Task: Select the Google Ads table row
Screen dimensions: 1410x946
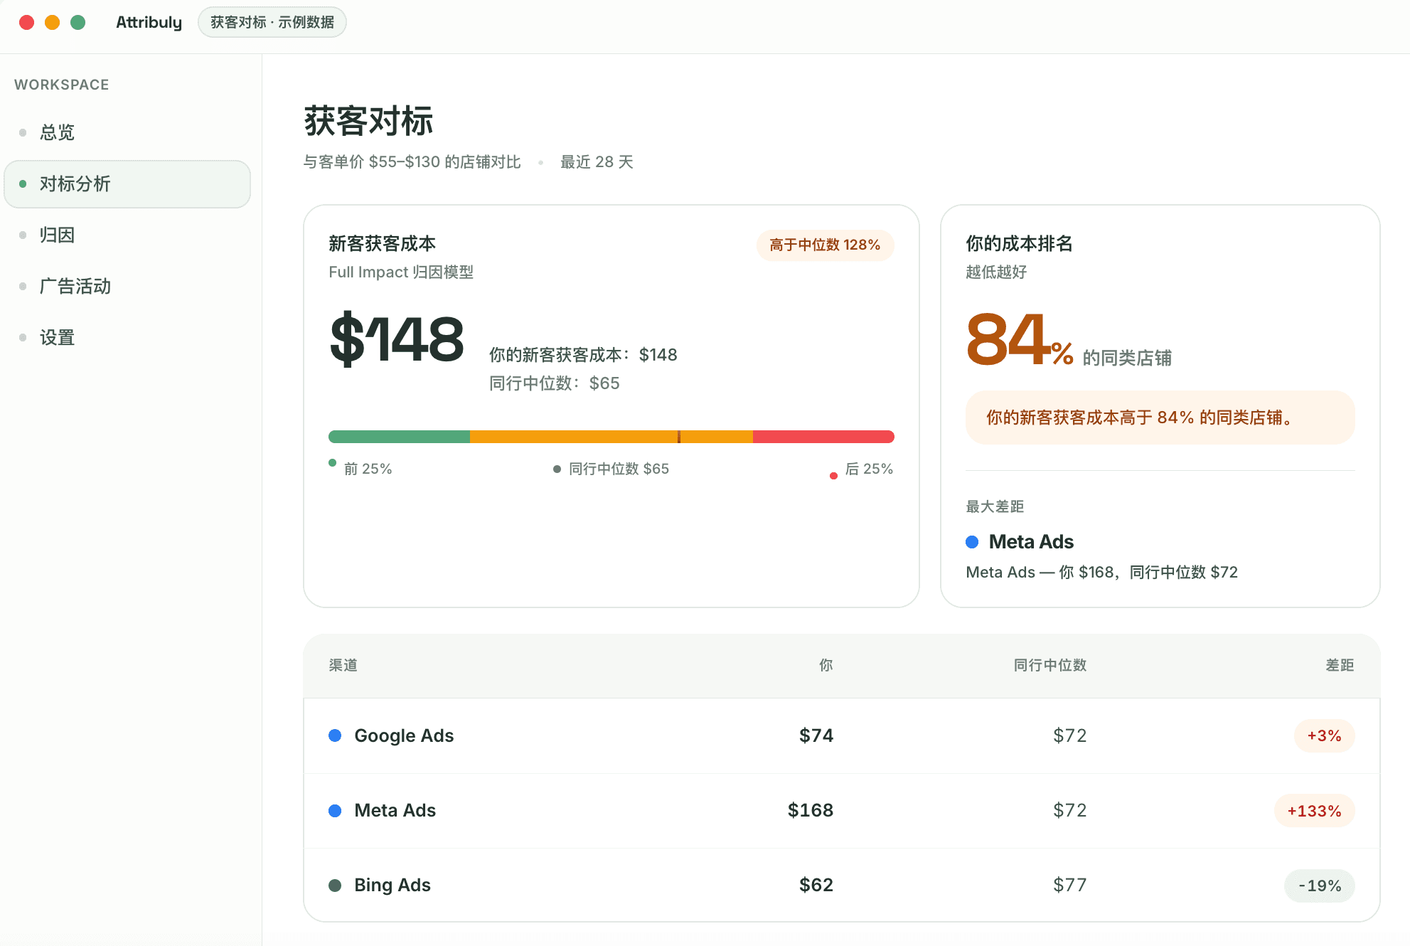Action: 842,735
